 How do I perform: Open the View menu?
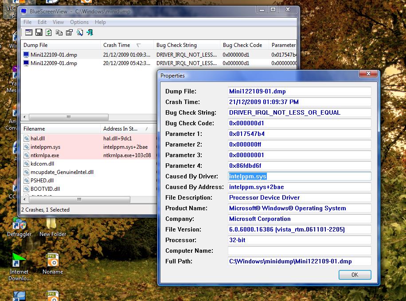point(58,22)
